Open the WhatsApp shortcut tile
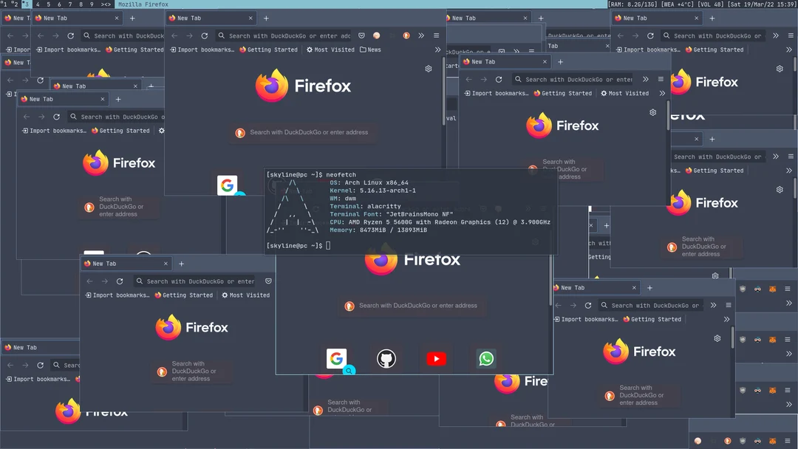 (x=485, y=358)
